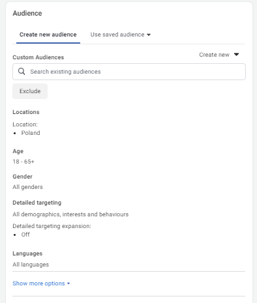Select the Create new audience tab

[48, 35]
